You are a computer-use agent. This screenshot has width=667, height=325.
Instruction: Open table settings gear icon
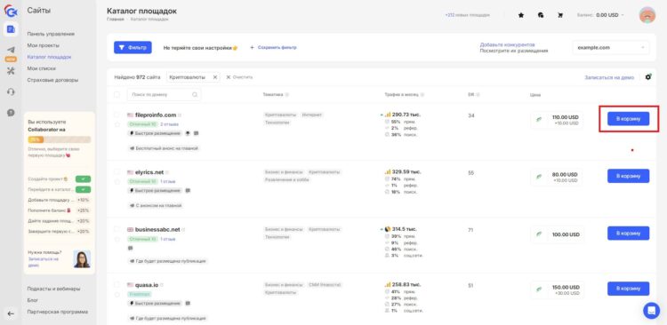pyautogui.click(x=647, y=77)
